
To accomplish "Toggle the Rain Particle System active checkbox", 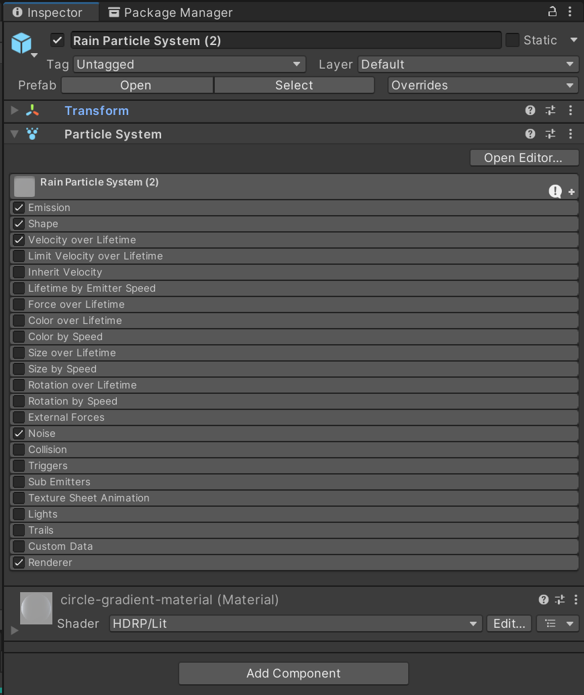I will [x=57, y=40].
